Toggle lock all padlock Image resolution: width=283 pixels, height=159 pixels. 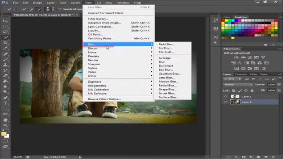pos(252,91)
